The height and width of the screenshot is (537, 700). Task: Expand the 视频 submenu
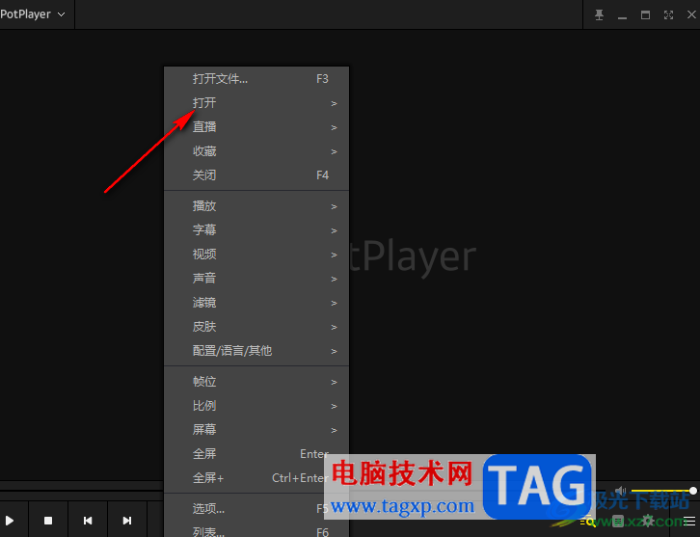pos(256,255)
